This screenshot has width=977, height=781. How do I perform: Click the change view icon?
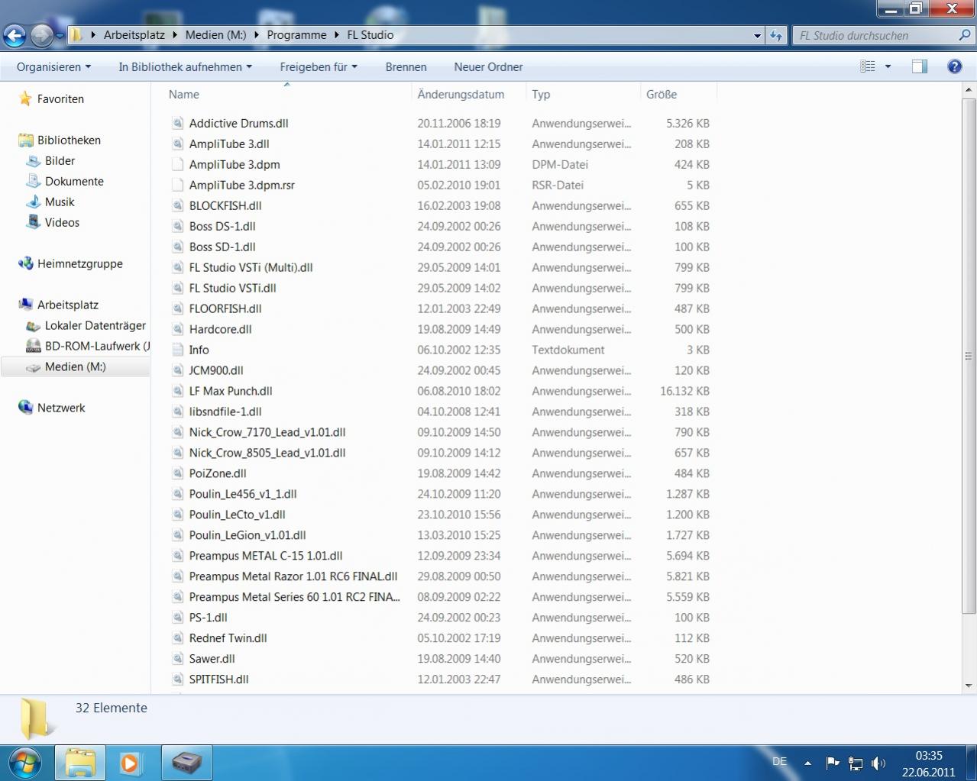pyautogui.click(x=868, y=66)
